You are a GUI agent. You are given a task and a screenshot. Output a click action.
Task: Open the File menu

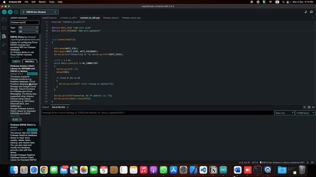tap(26, 2)
